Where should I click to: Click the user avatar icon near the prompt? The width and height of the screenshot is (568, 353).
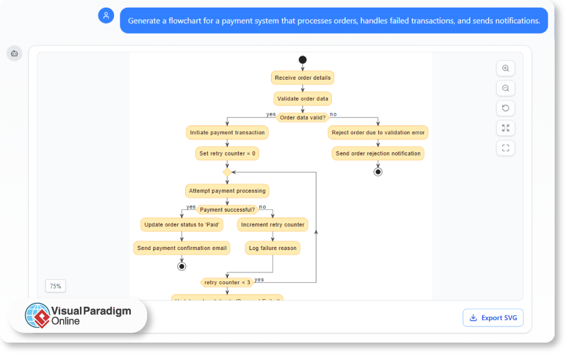coord(106,16)
